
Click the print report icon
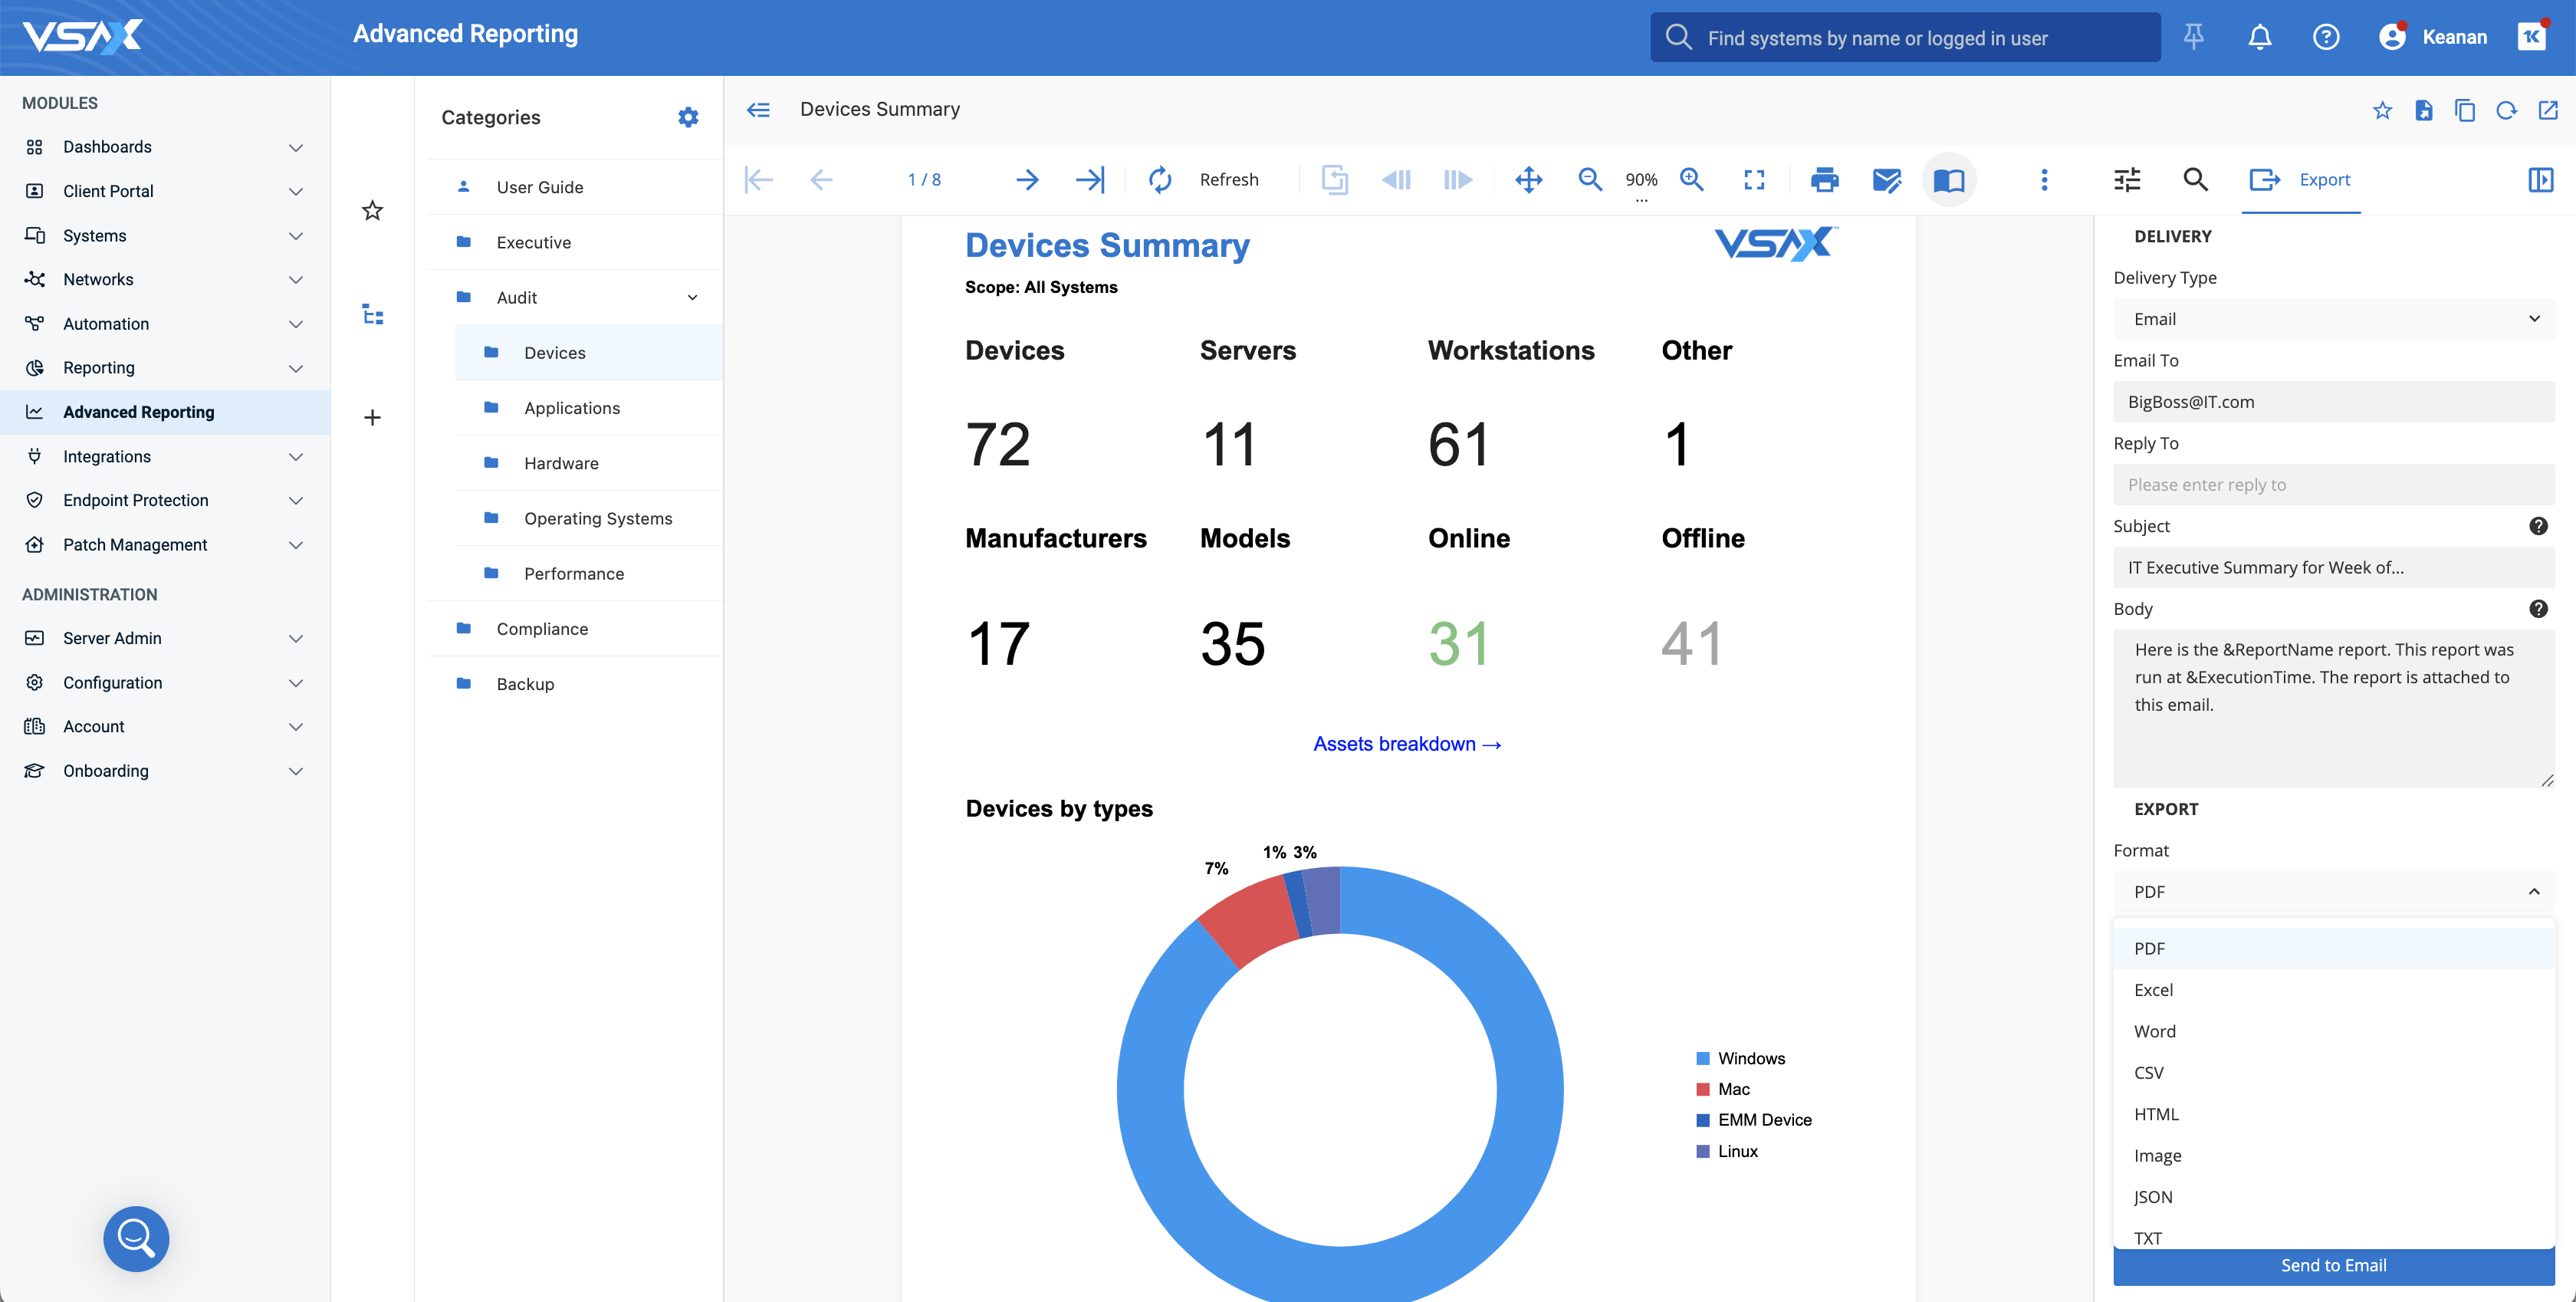click(1824, 180)
